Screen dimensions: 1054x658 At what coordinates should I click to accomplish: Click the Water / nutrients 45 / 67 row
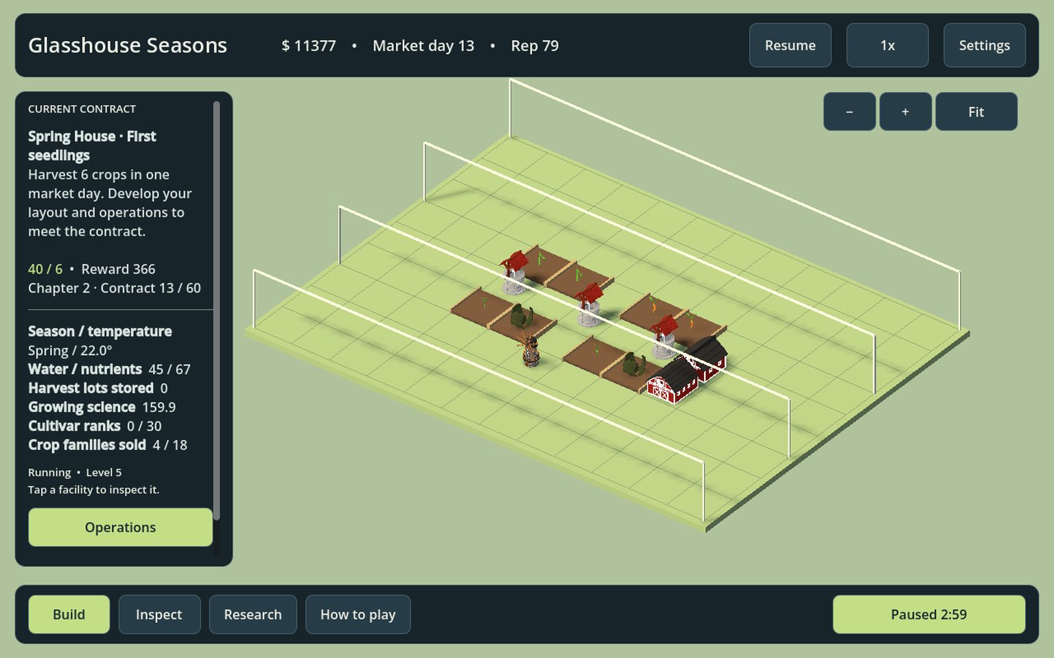click(109, 369)
